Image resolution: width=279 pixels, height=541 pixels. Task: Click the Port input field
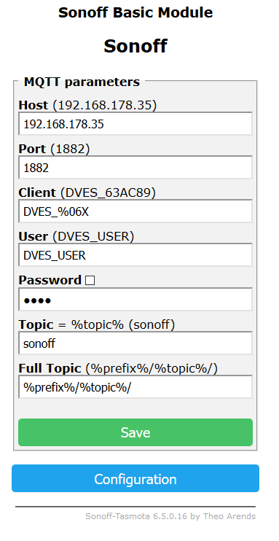click(x=135, y=168)
